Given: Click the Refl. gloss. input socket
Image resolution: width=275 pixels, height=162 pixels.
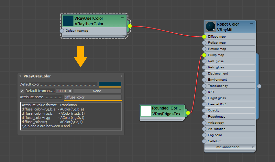Looking at the screenshot, I should 204,61.
